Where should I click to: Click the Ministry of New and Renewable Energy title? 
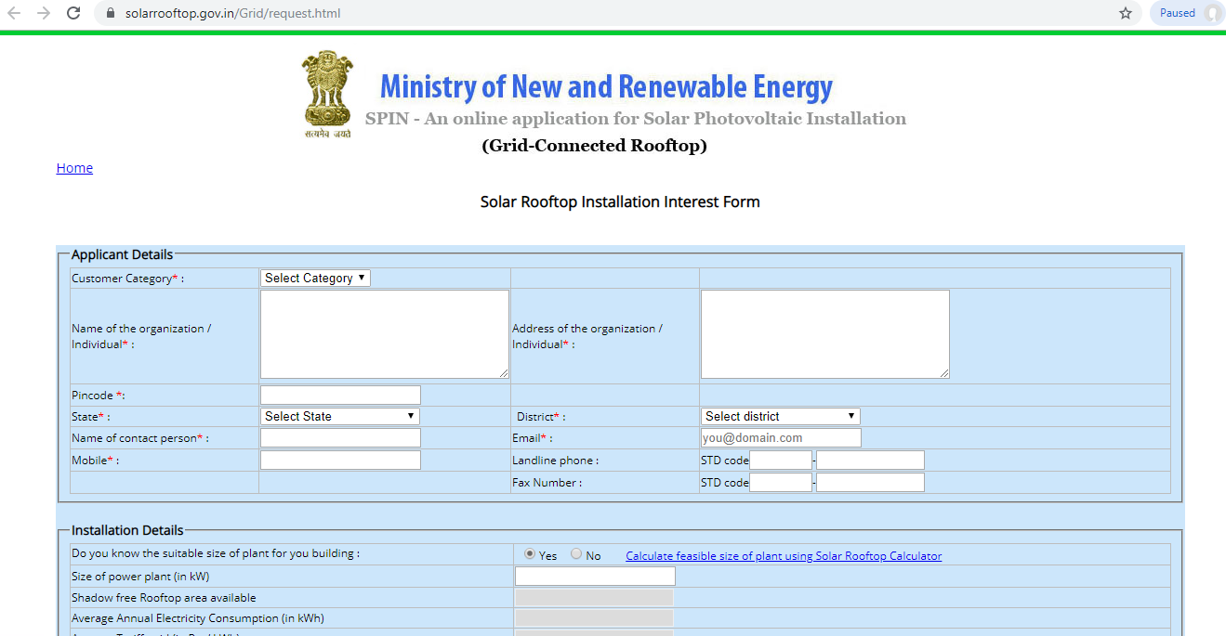[x=606, y=87]
